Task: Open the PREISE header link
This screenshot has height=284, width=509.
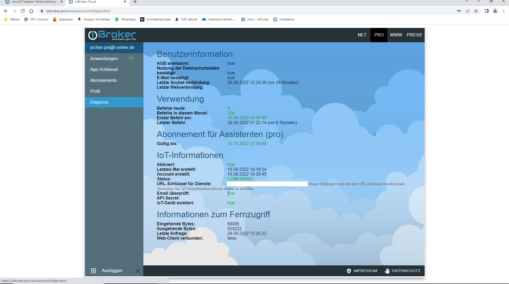Action: pyautogui.click(x=415, y=35)
